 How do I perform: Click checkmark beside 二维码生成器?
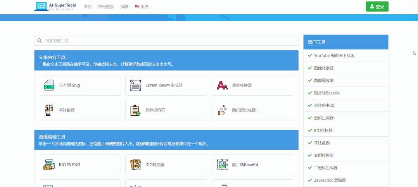[x=310, y=168]
